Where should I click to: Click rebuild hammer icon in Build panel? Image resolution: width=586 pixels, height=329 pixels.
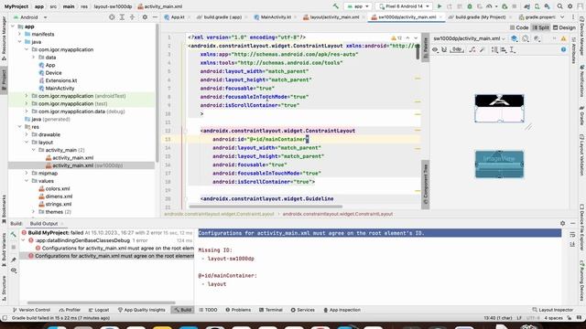coord(14,234)
